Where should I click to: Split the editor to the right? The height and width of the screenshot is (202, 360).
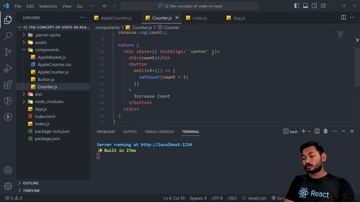pyautogui.click(x=343, y=17)
